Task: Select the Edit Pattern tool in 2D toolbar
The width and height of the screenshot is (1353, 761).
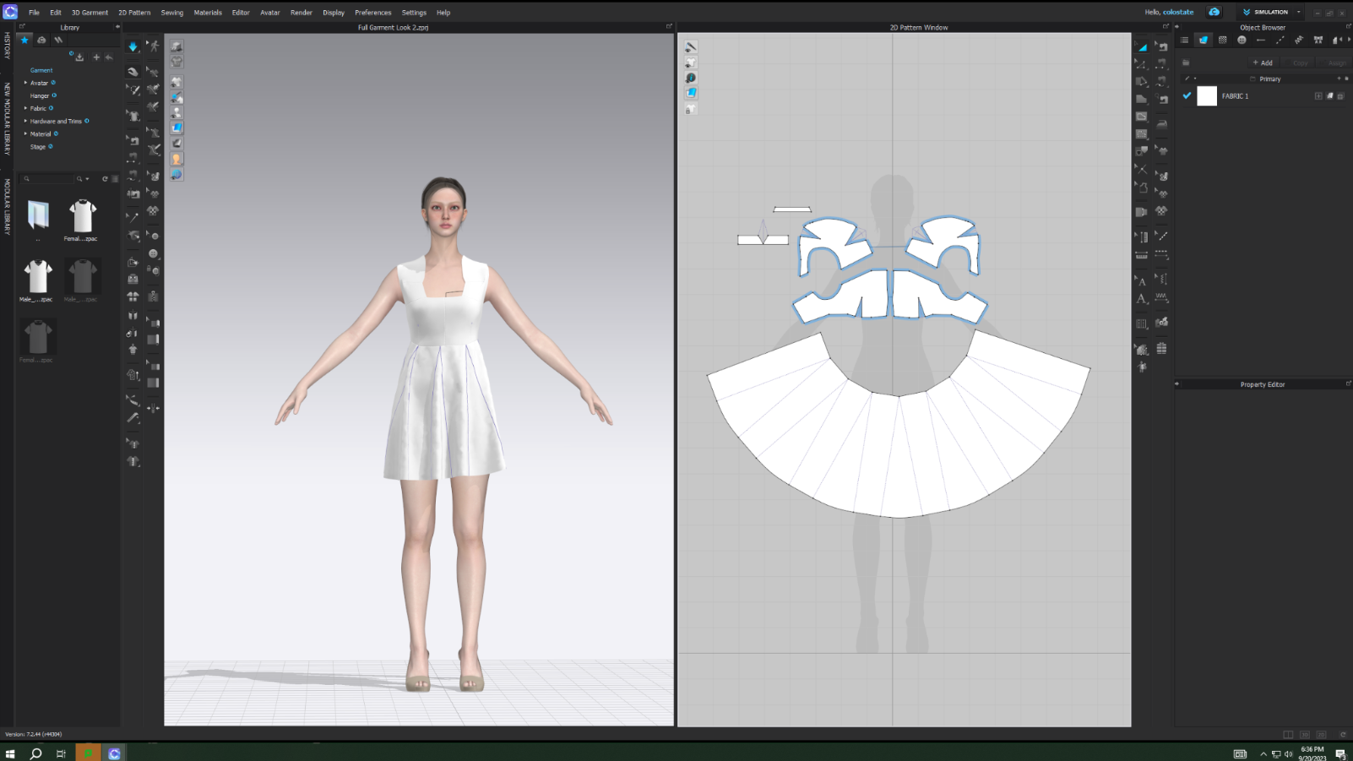Action: [1142, 64]
